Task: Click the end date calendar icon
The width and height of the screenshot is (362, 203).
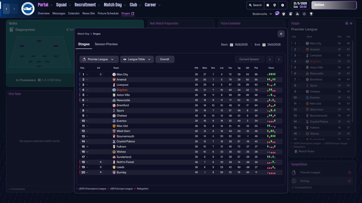Action: pyautogui.click(x=264, y=45)
